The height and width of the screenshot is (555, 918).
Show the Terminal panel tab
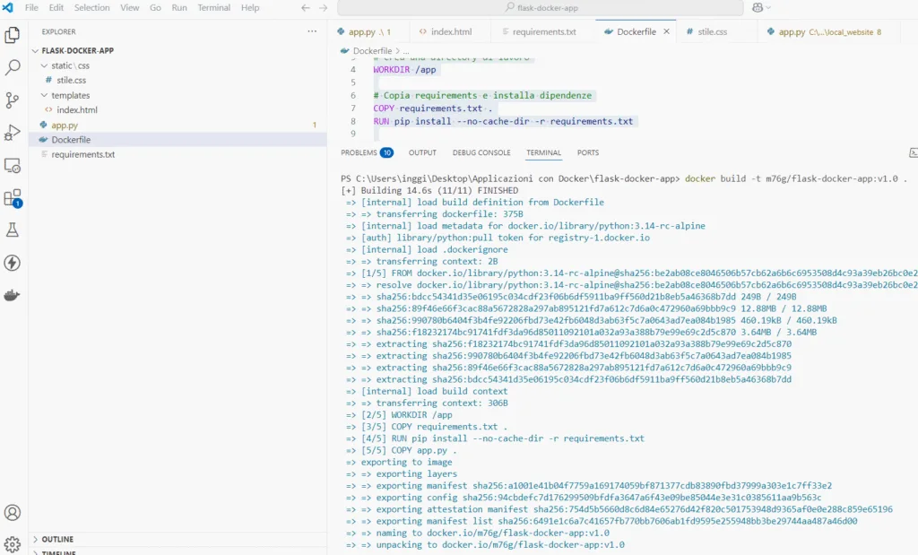click(x=543, y=152)
